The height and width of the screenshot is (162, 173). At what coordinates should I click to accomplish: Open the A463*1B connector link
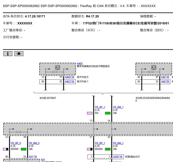pyautogui.click(x=69, y=82)
